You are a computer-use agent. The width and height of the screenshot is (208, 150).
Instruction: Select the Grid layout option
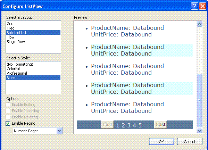33,24
